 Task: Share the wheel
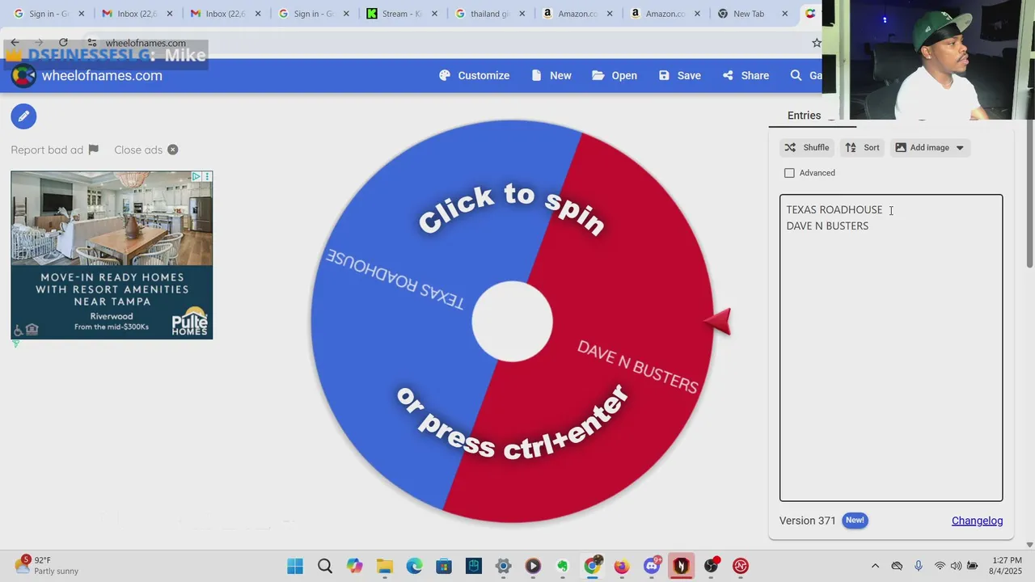pyautogui.click(x=746, y=75)
